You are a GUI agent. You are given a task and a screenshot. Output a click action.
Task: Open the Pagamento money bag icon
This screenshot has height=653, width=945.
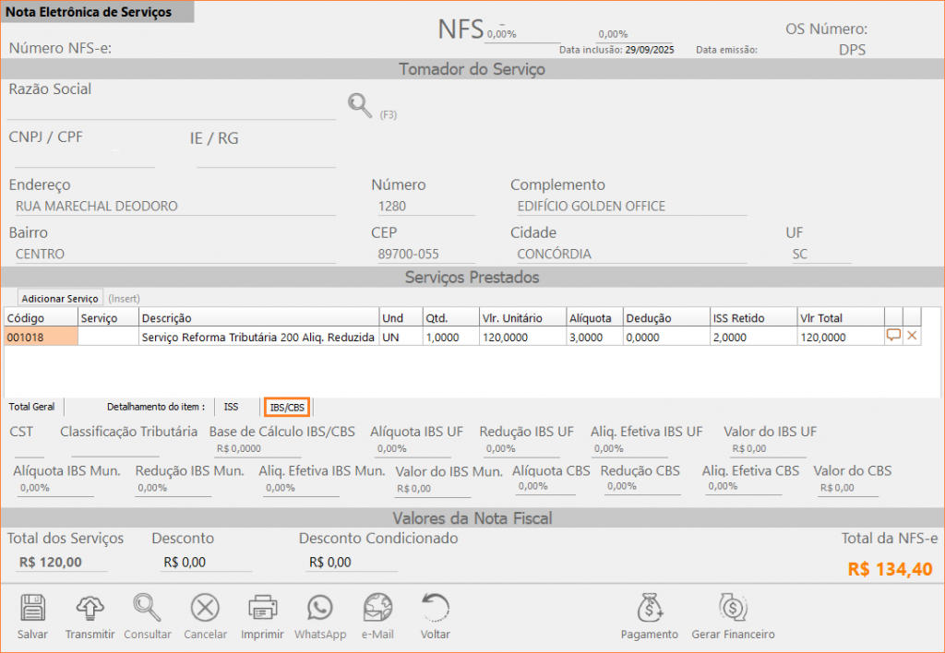pos(651,609)
